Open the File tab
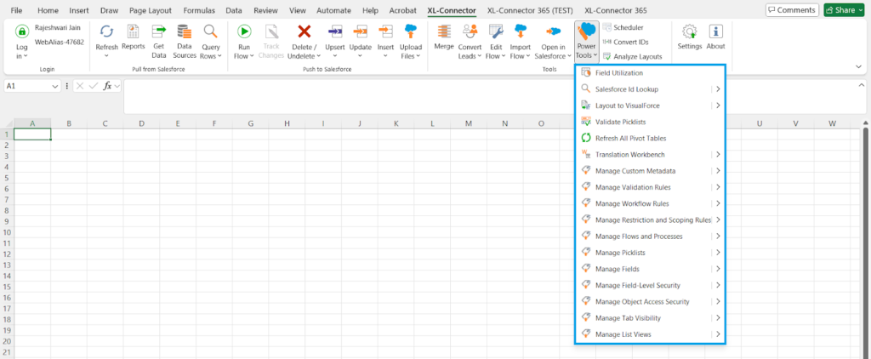This screenshot has height=359, width=871. [x=17, y=10]
